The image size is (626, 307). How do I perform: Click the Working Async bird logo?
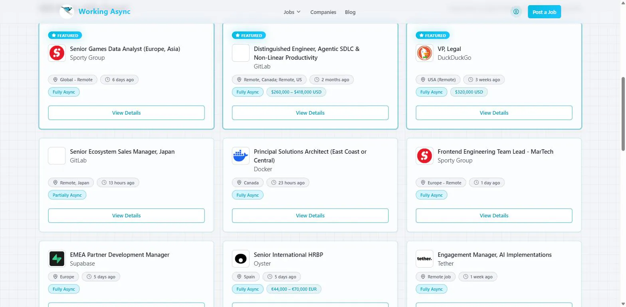67,12
